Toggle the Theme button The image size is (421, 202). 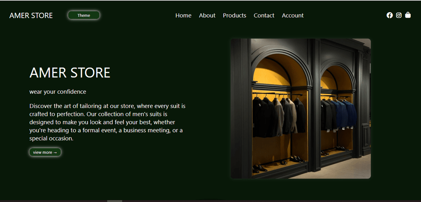(x=84, y=15)
